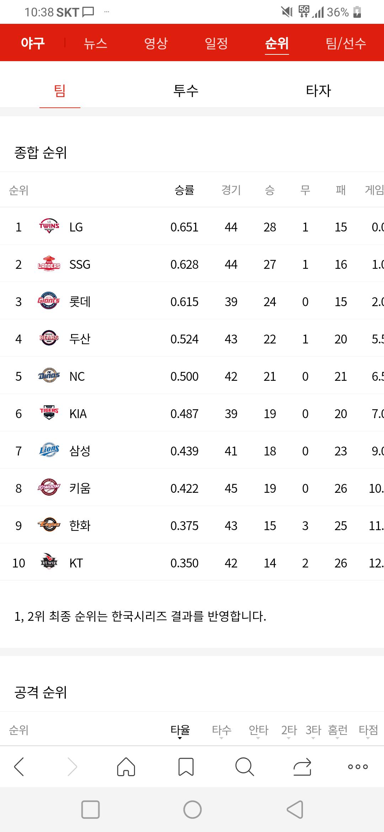Image resolution: width=384 pixels, height=832 pixels.
Task: Tap the KT wiz team row
Action: coord(192,563)
